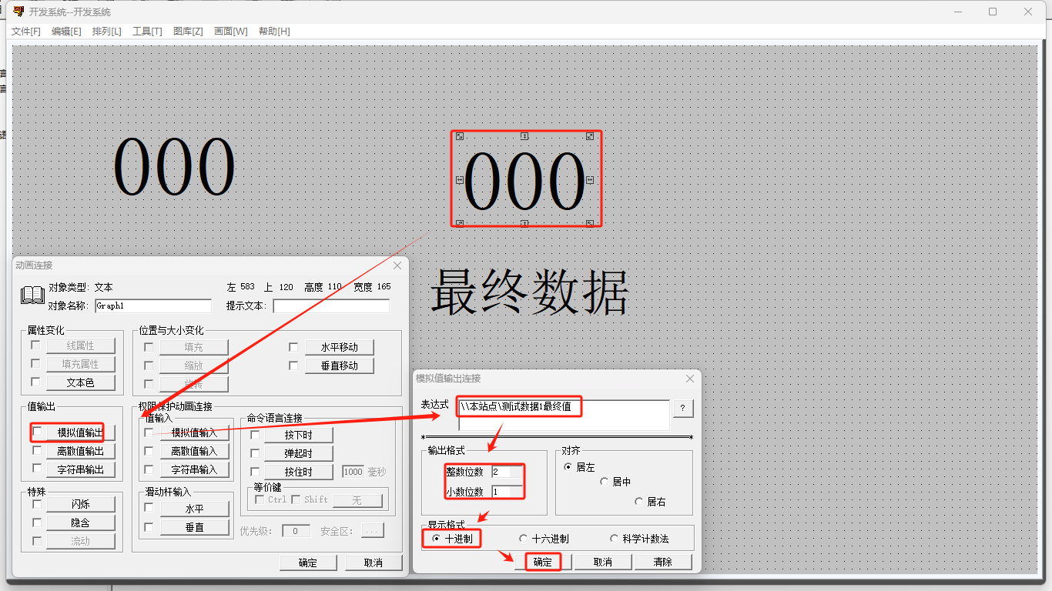
Task: Click the top-left resize handle of selected 000
Action: (460, 136)
